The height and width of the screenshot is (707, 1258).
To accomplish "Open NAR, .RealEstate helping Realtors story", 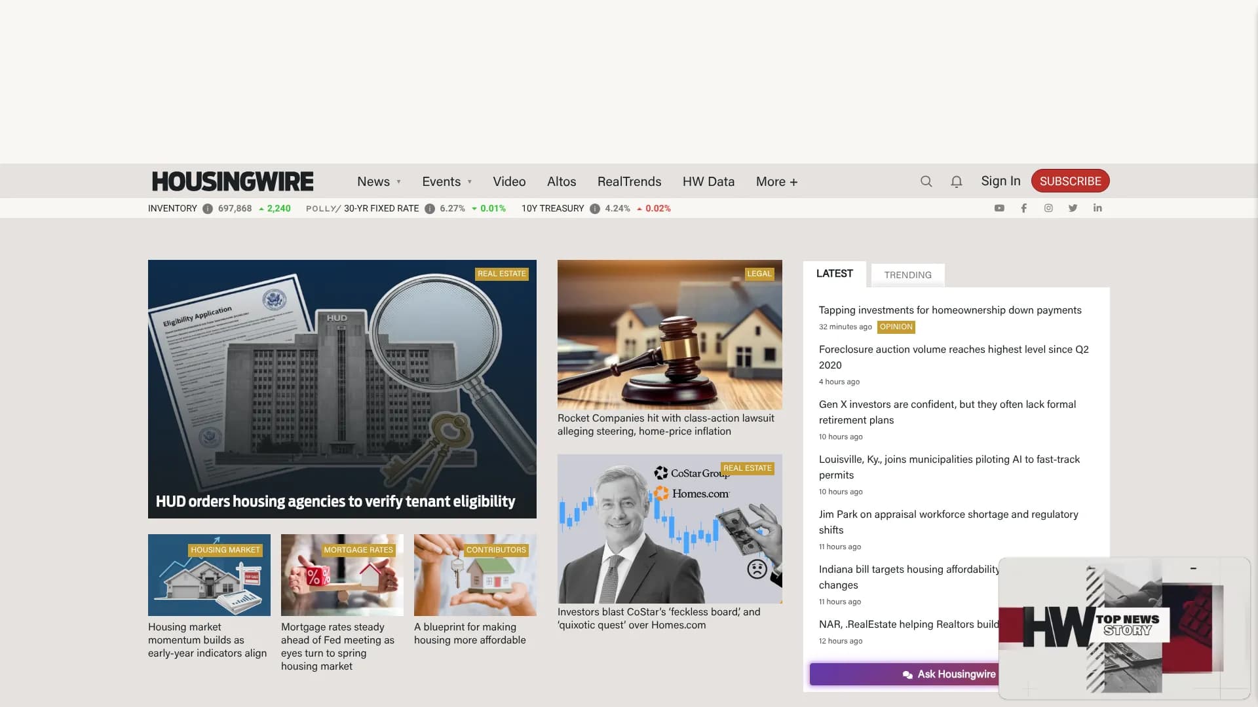I will click(x=909, y=625).
